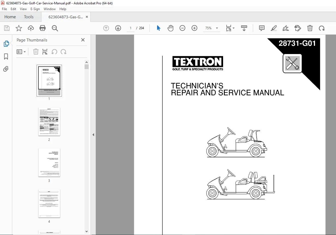Print the document with printer icon
This screenshot has width=336, height=235.
click(43, 28)
